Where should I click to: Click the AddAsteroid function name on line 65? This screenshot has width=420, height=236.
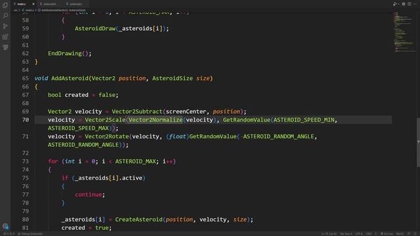tap(70, 79)
